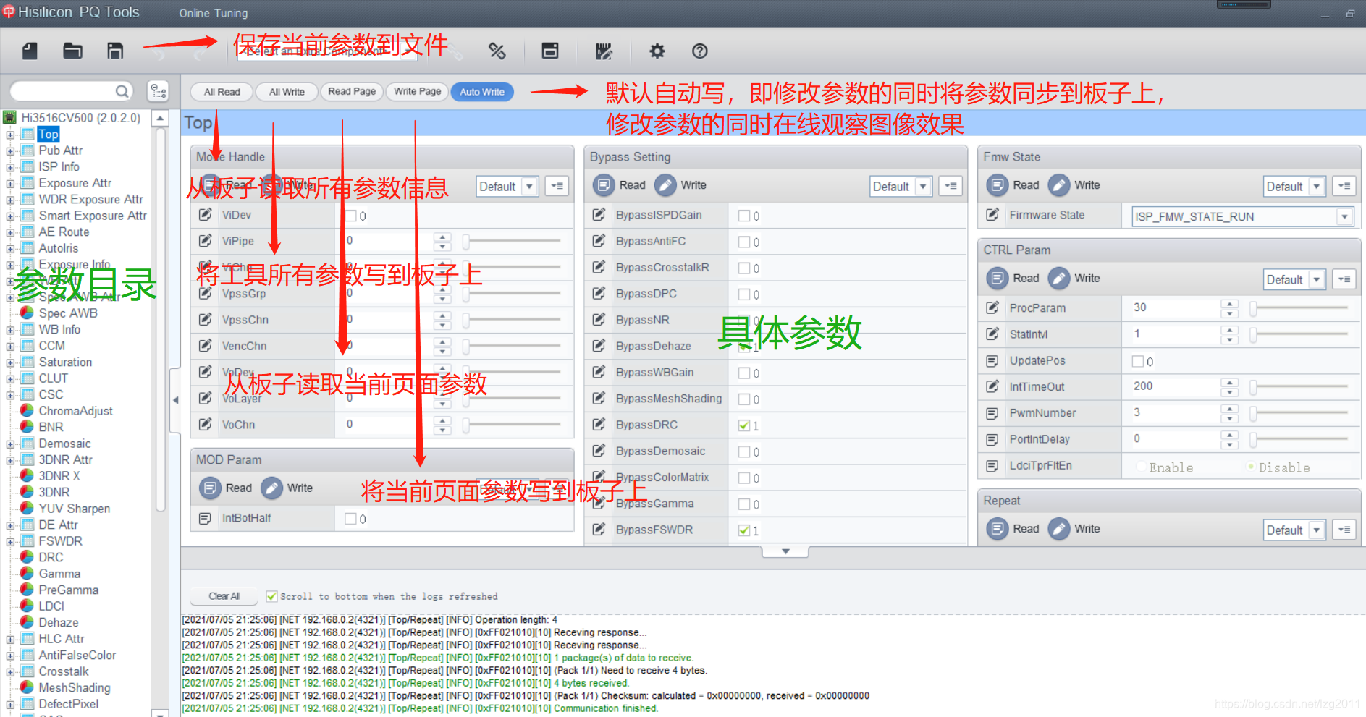Click the tree structure toggle icon beside search
Screen dimensions: 1366x717
coord(158,91)
